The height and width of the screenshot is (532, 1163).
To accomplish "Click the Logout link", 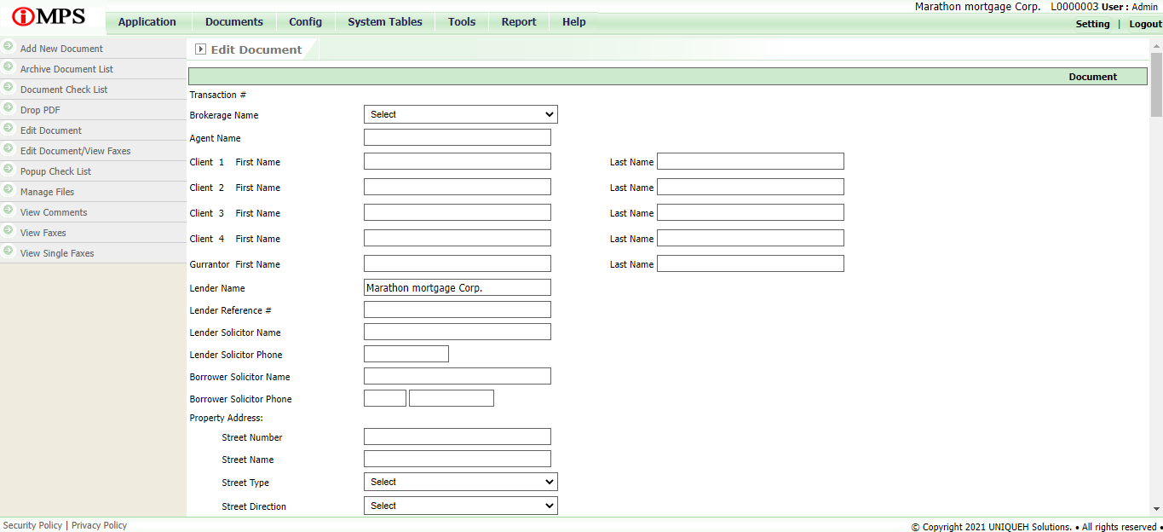I will [1145, 24].
